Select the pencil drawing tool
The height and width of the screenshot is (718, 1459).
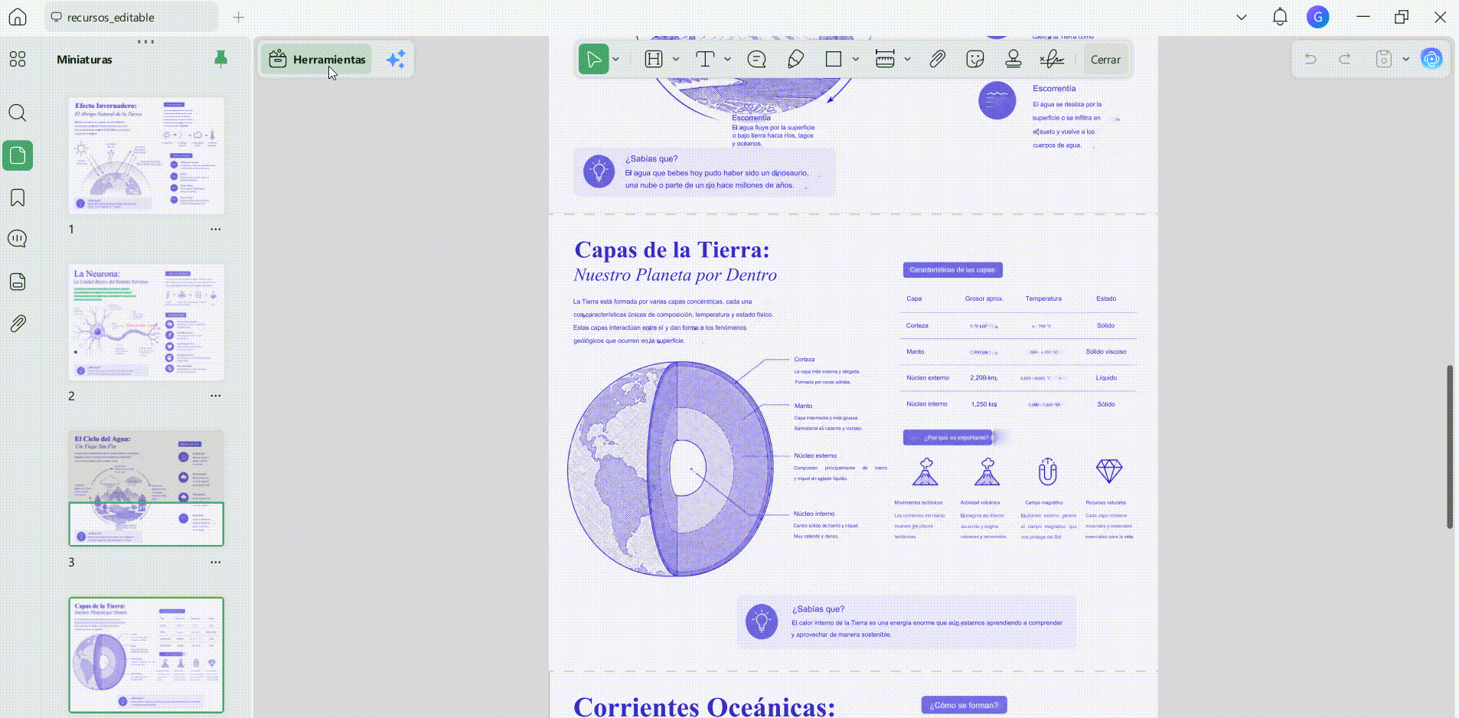click(x=795, y=59)
